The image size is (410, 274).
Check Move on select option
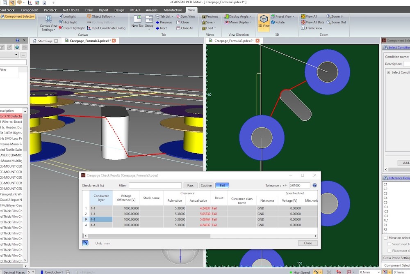point(385,238)
